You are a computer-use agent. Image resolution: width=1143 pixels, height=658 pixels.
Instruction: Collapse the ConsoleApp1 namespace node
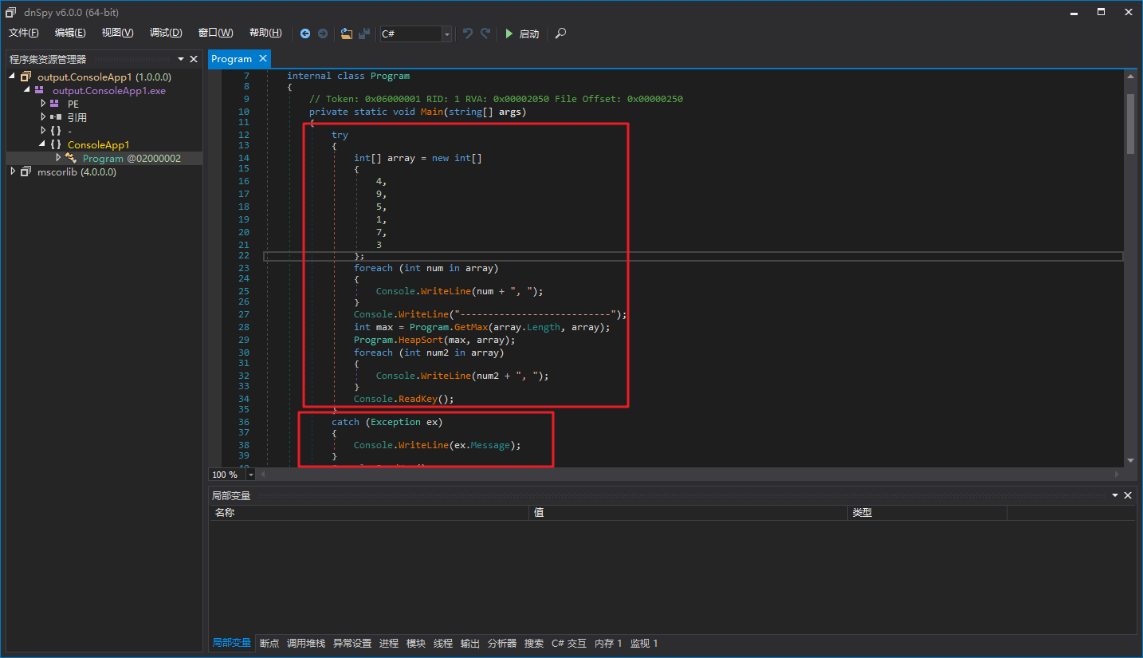coord(42,144)
